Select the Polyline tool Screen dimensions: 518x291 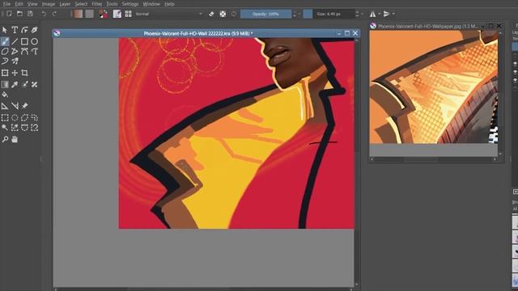15,52
